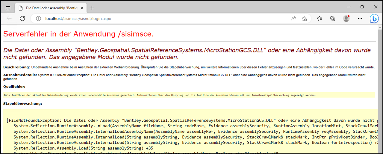Open Settings and more ellipsis menu

[x=360, y=19]
